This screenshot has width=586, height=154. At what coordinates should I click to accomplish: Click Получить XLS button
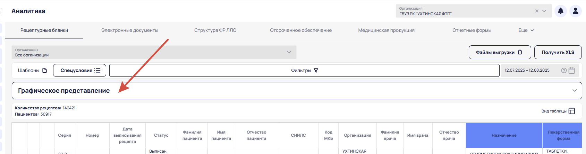pos(558,52)
